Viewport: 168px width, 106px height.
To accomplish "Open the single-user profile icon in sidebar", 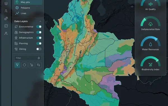I will (6, 11).
